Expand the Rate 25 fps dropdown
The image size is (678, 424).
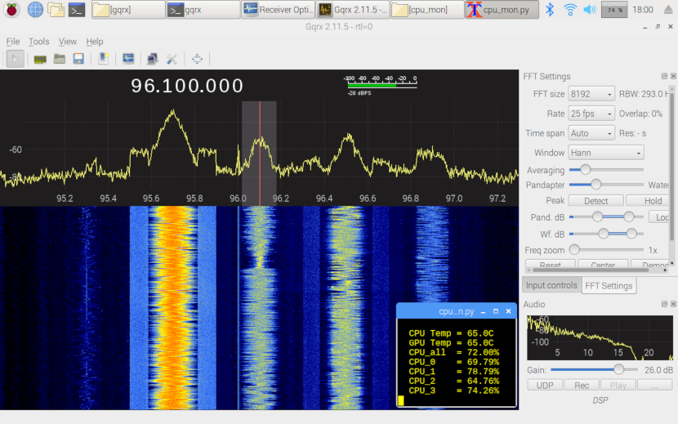click(591, 114)
